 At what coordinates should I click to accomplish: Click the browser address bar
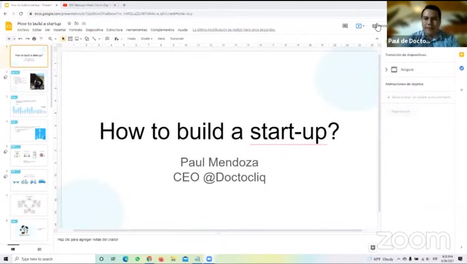[x=206, y=14]
